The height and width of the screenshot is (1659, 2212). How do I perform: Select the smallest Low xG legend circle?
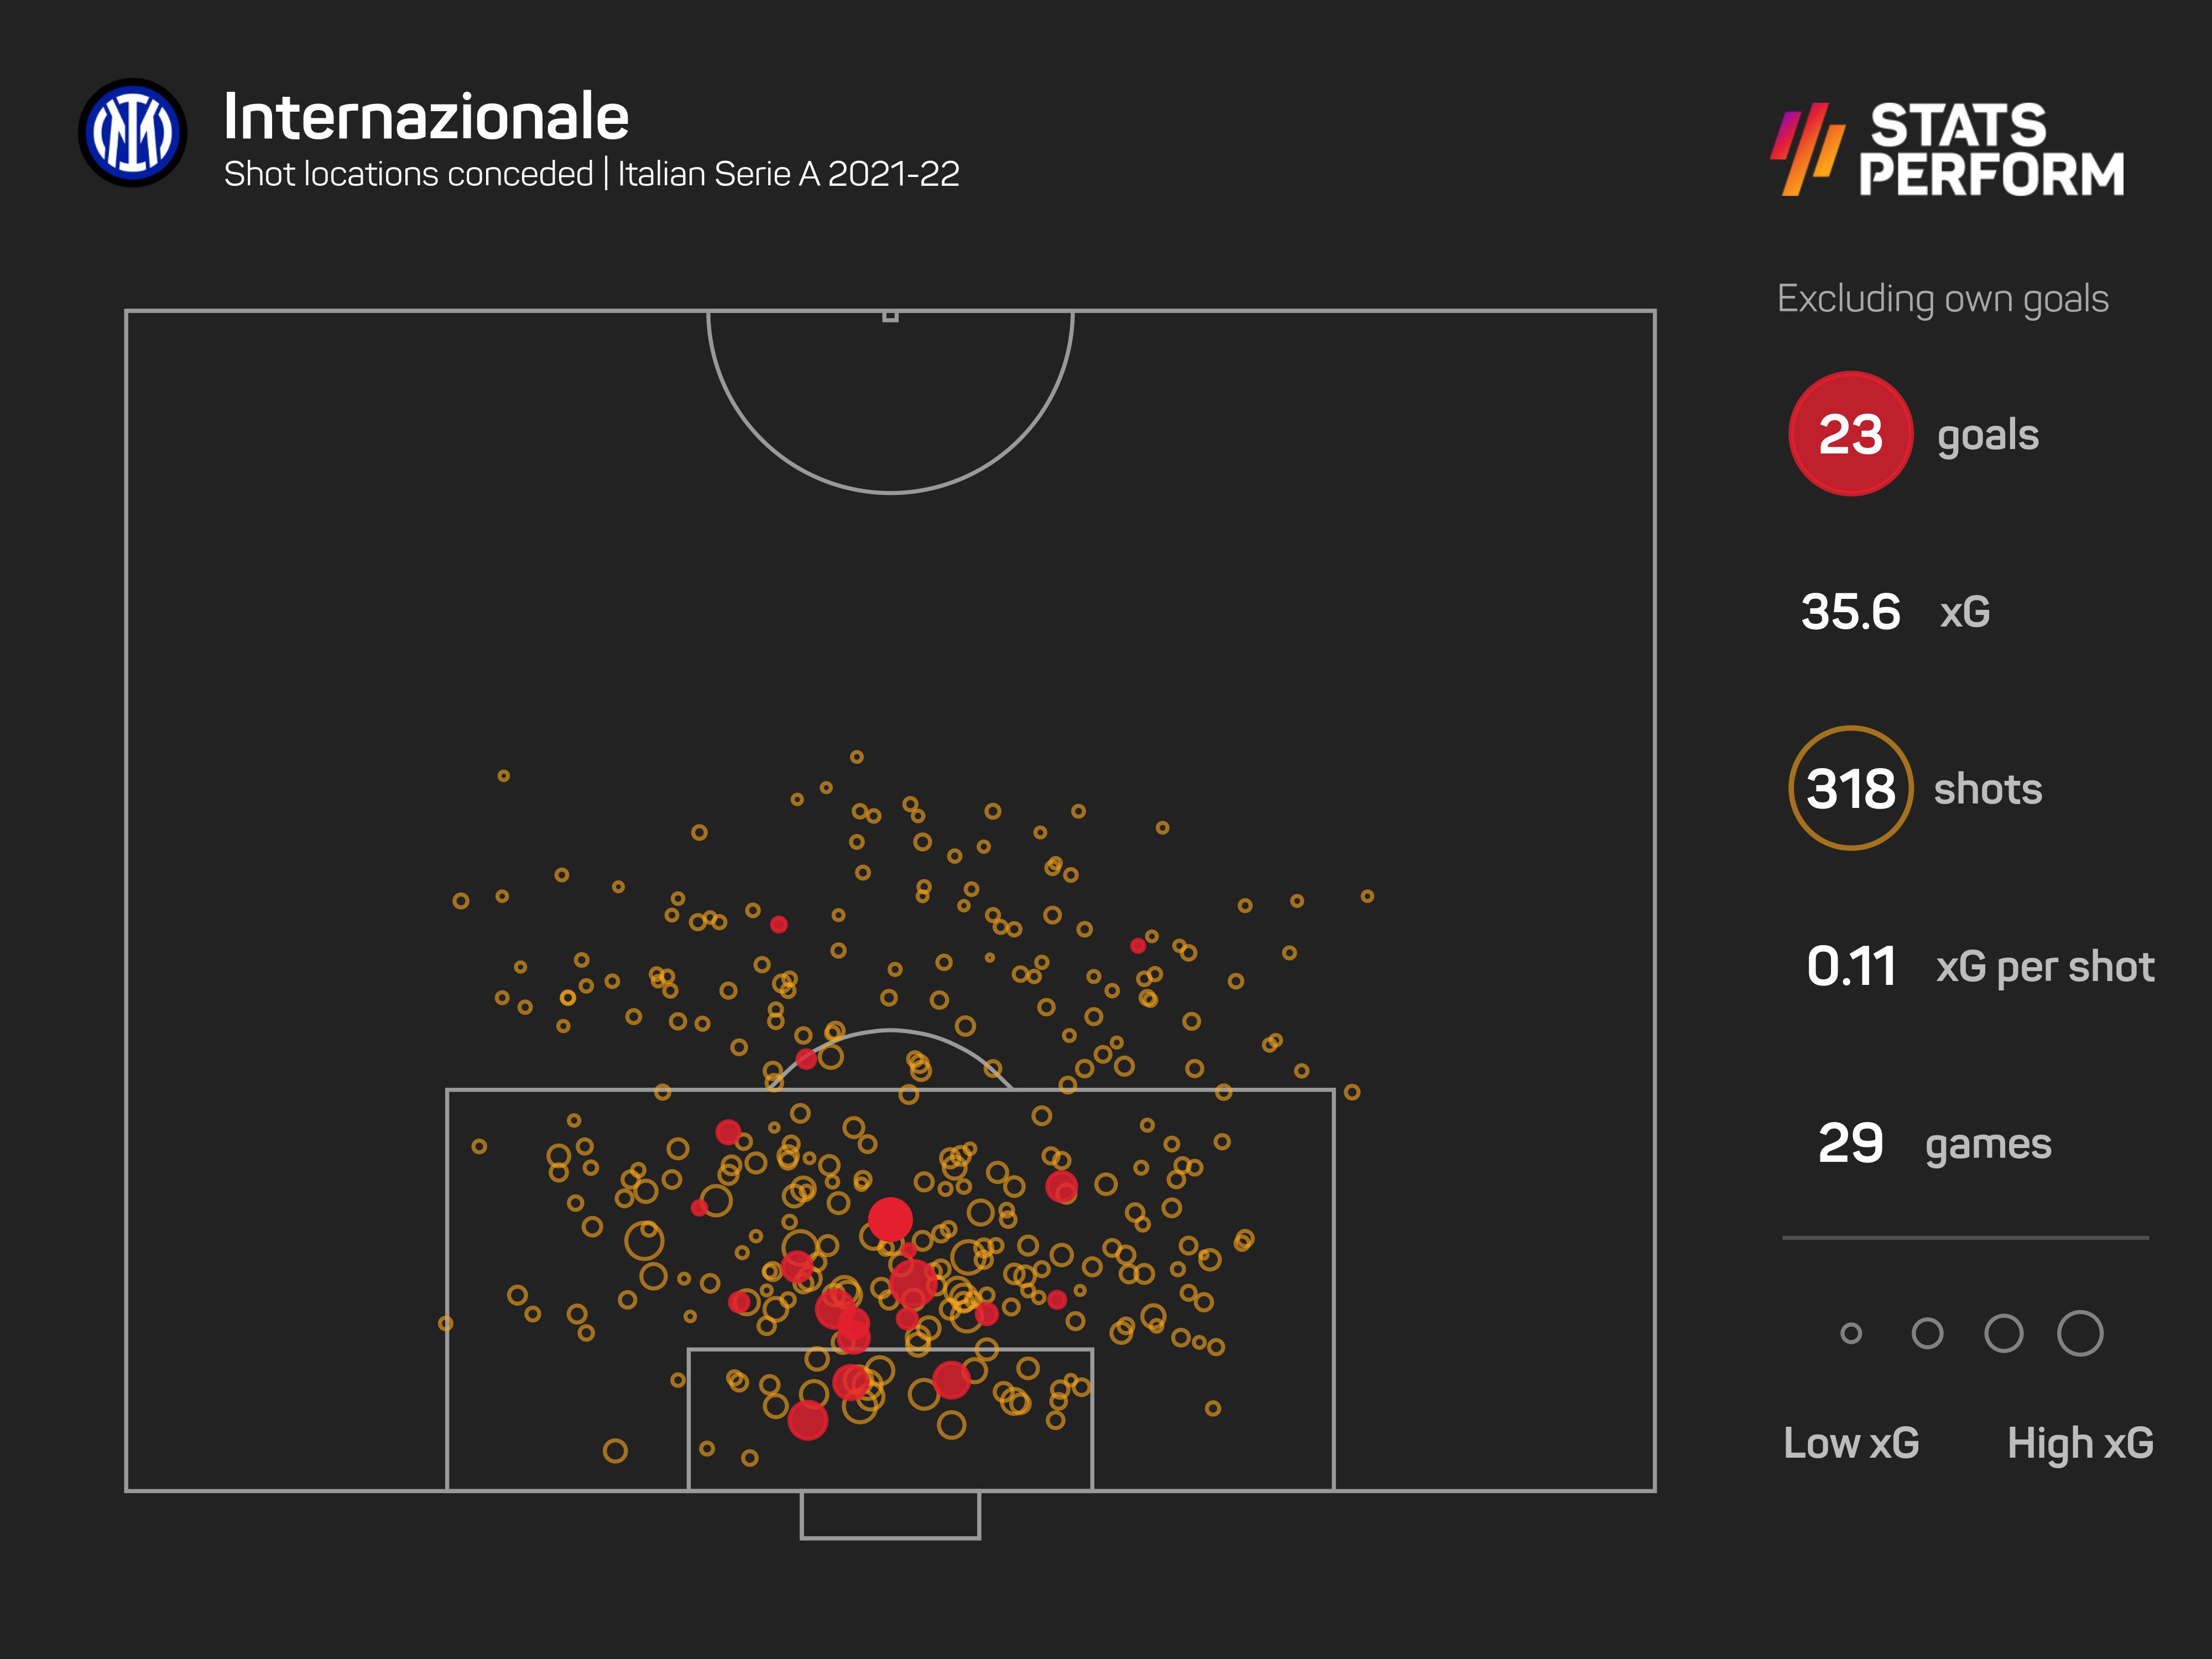click(1851, 1333)
